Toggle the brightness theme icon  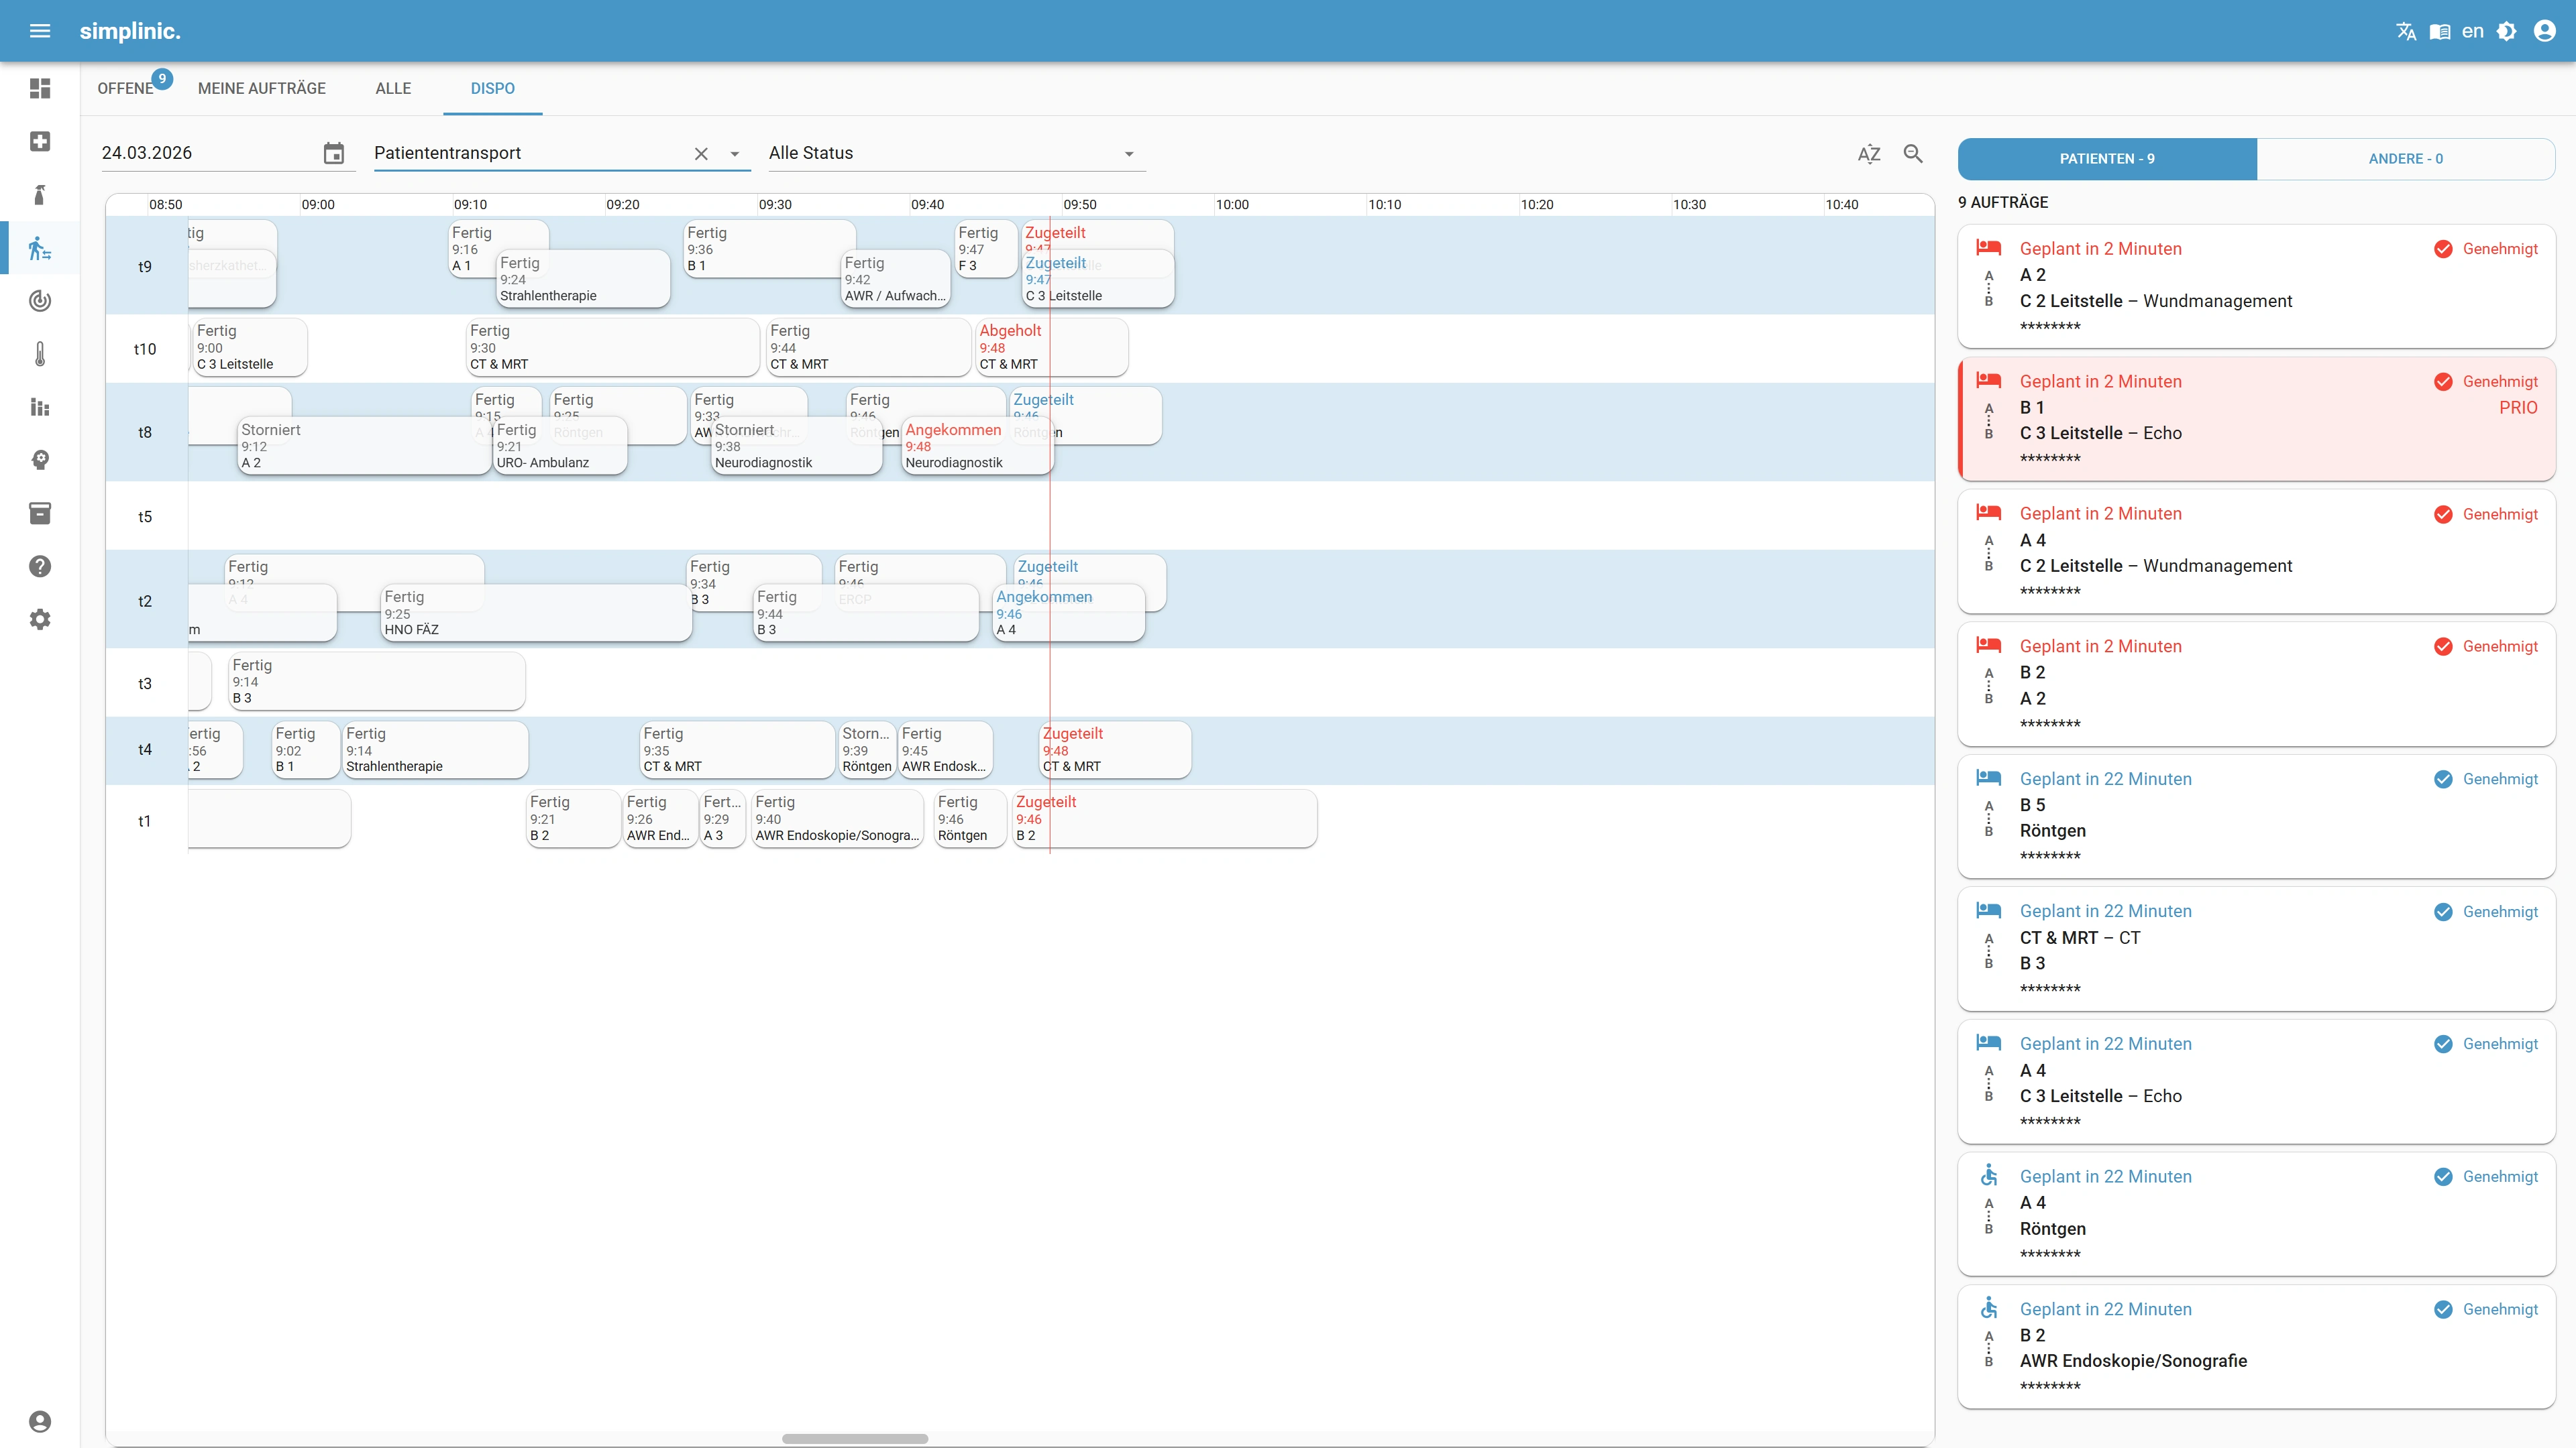click(2506, 31)
